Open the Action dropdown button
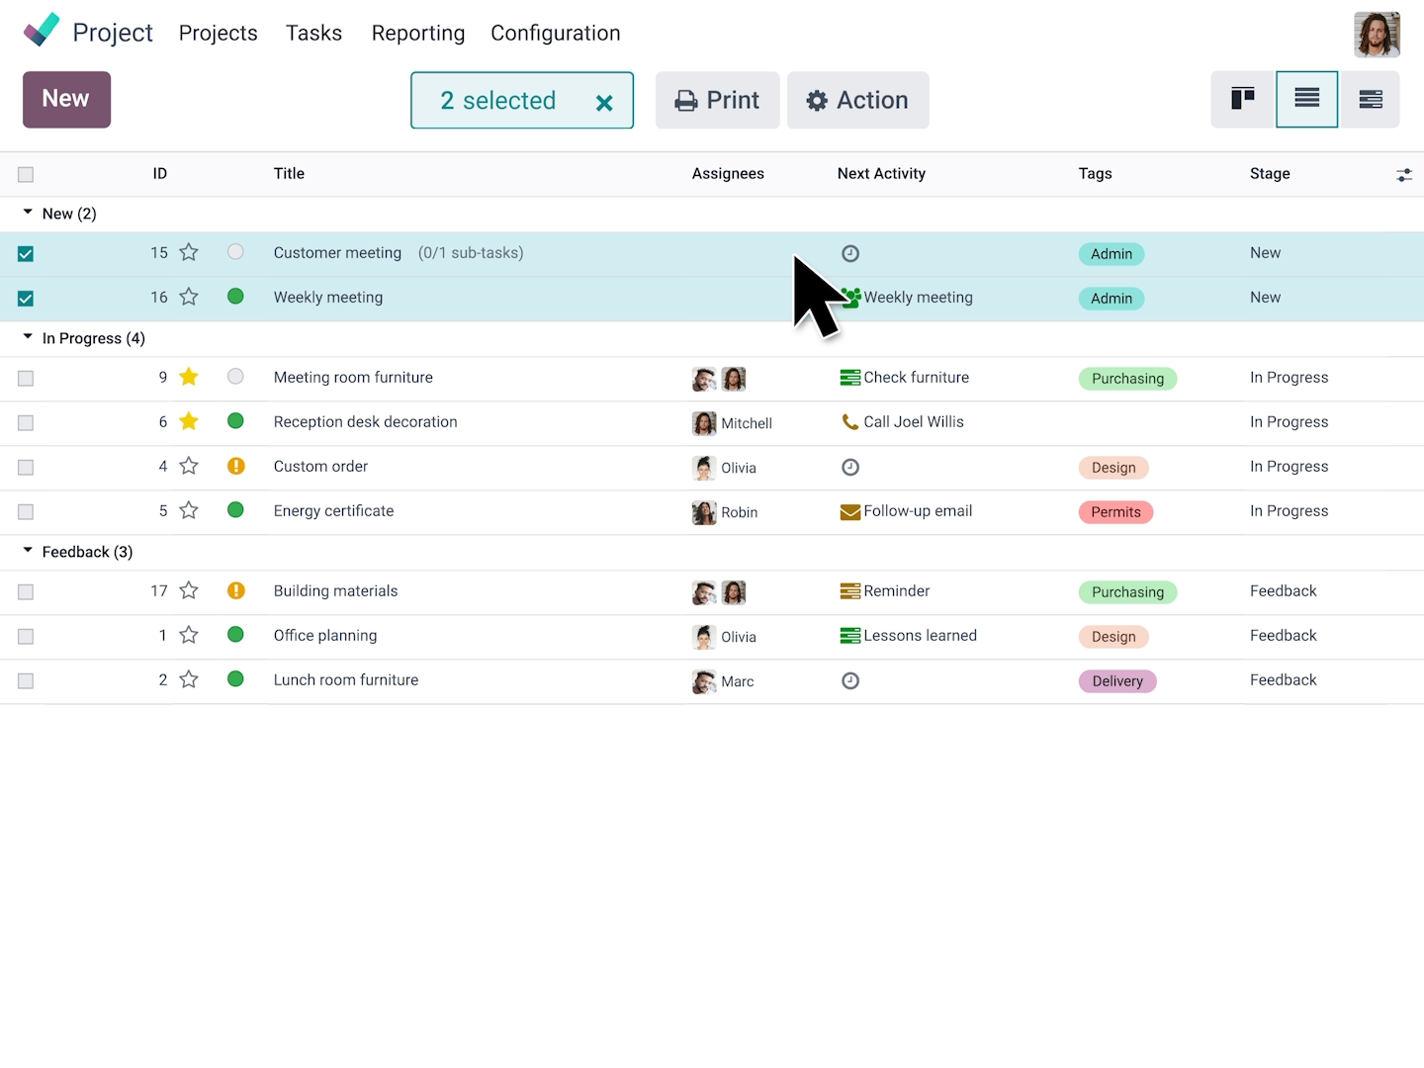 (857, 100)
